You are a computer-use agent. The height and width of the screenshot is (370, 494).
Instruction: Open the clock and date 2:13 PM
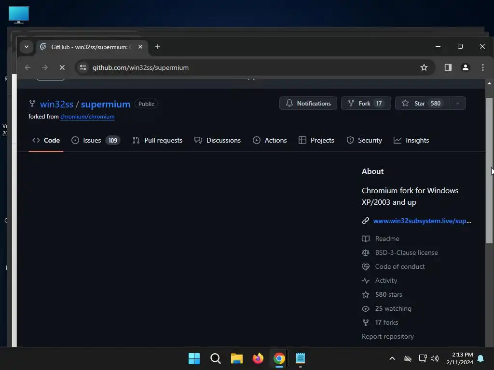point(460,358)
